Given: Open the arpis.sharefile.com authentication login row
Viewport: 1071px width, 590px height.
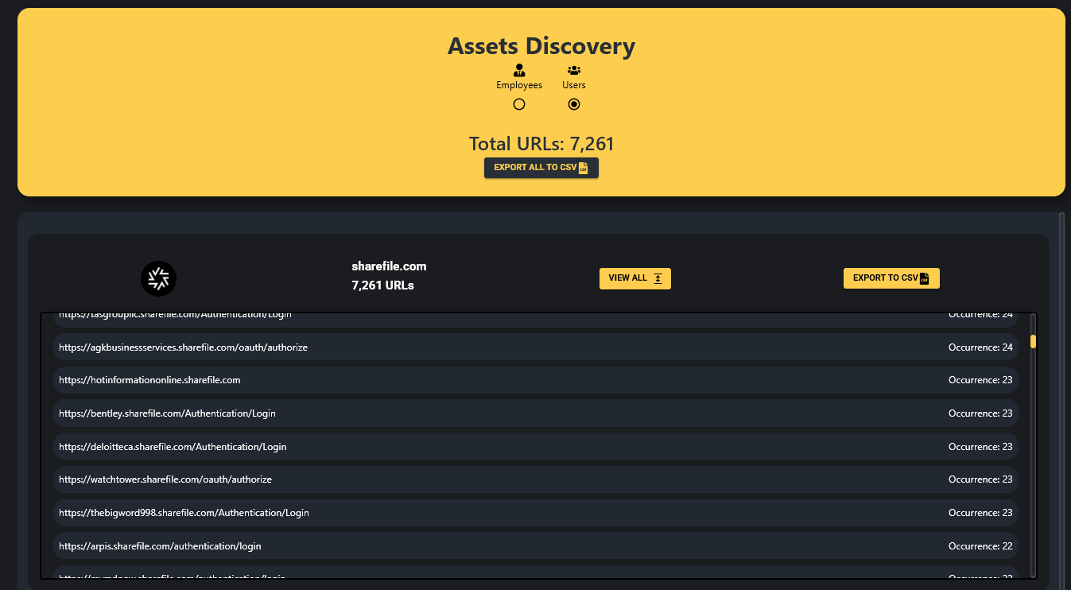Looking at the screenshot, I should tap(160, 546).
